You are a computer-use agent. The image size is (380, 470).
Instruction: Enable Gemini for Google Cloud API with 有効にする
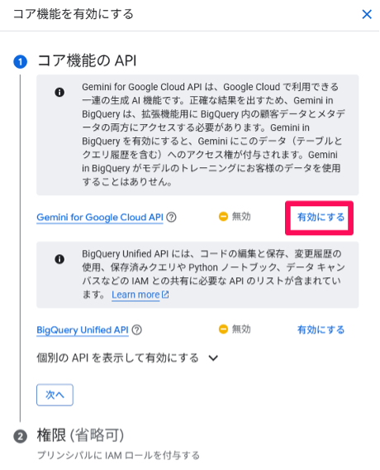pos(321,217)
